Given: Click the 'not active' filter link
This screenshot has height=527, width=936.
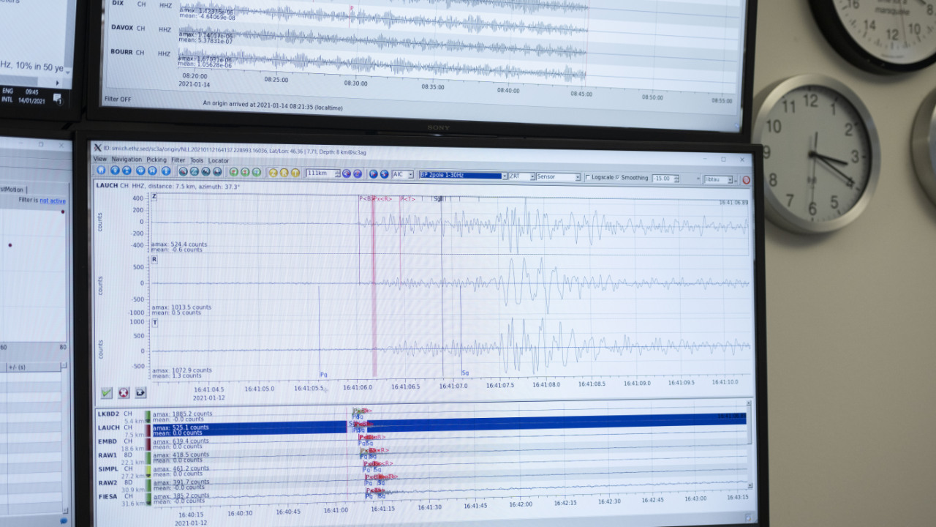Looking at the screenshot, I should (x=52, y=201).
